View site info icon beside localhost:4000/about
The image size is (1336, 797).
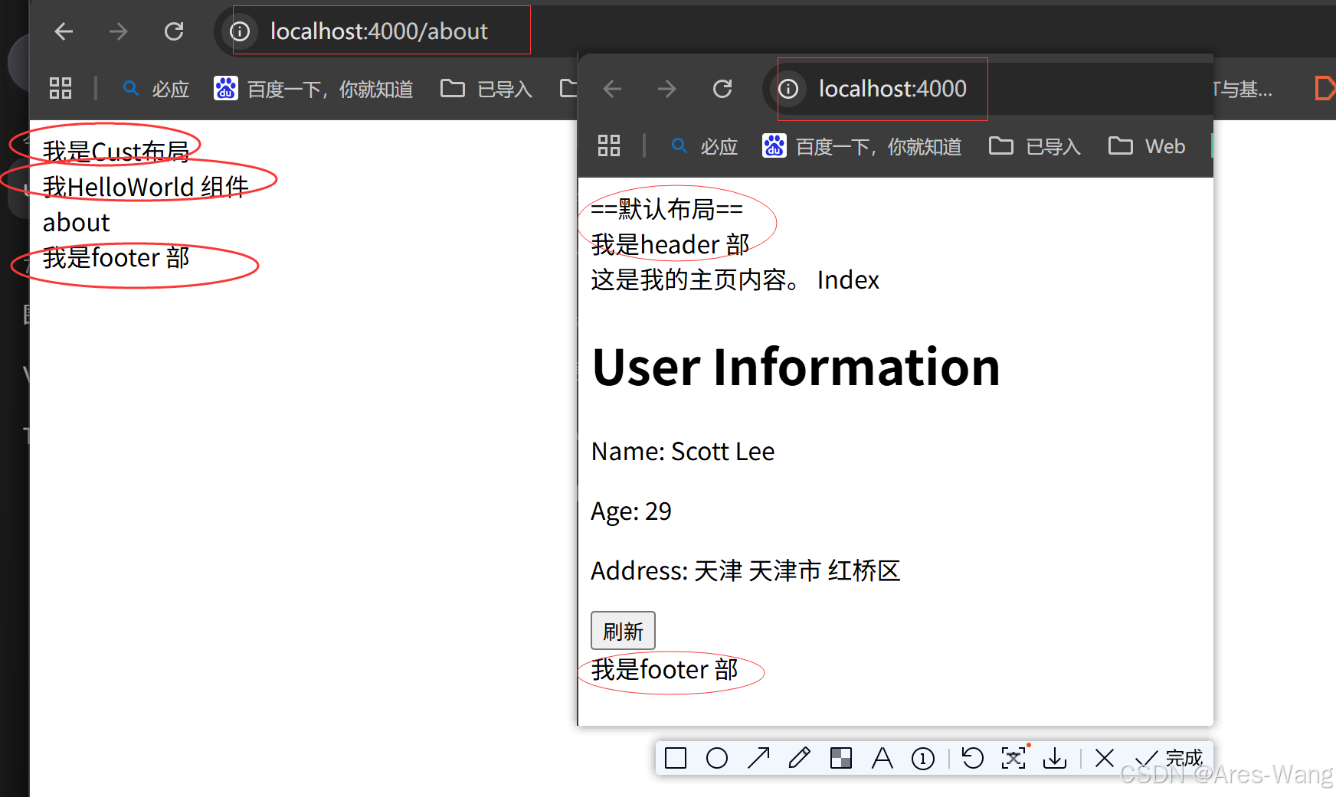coord(240,31)
